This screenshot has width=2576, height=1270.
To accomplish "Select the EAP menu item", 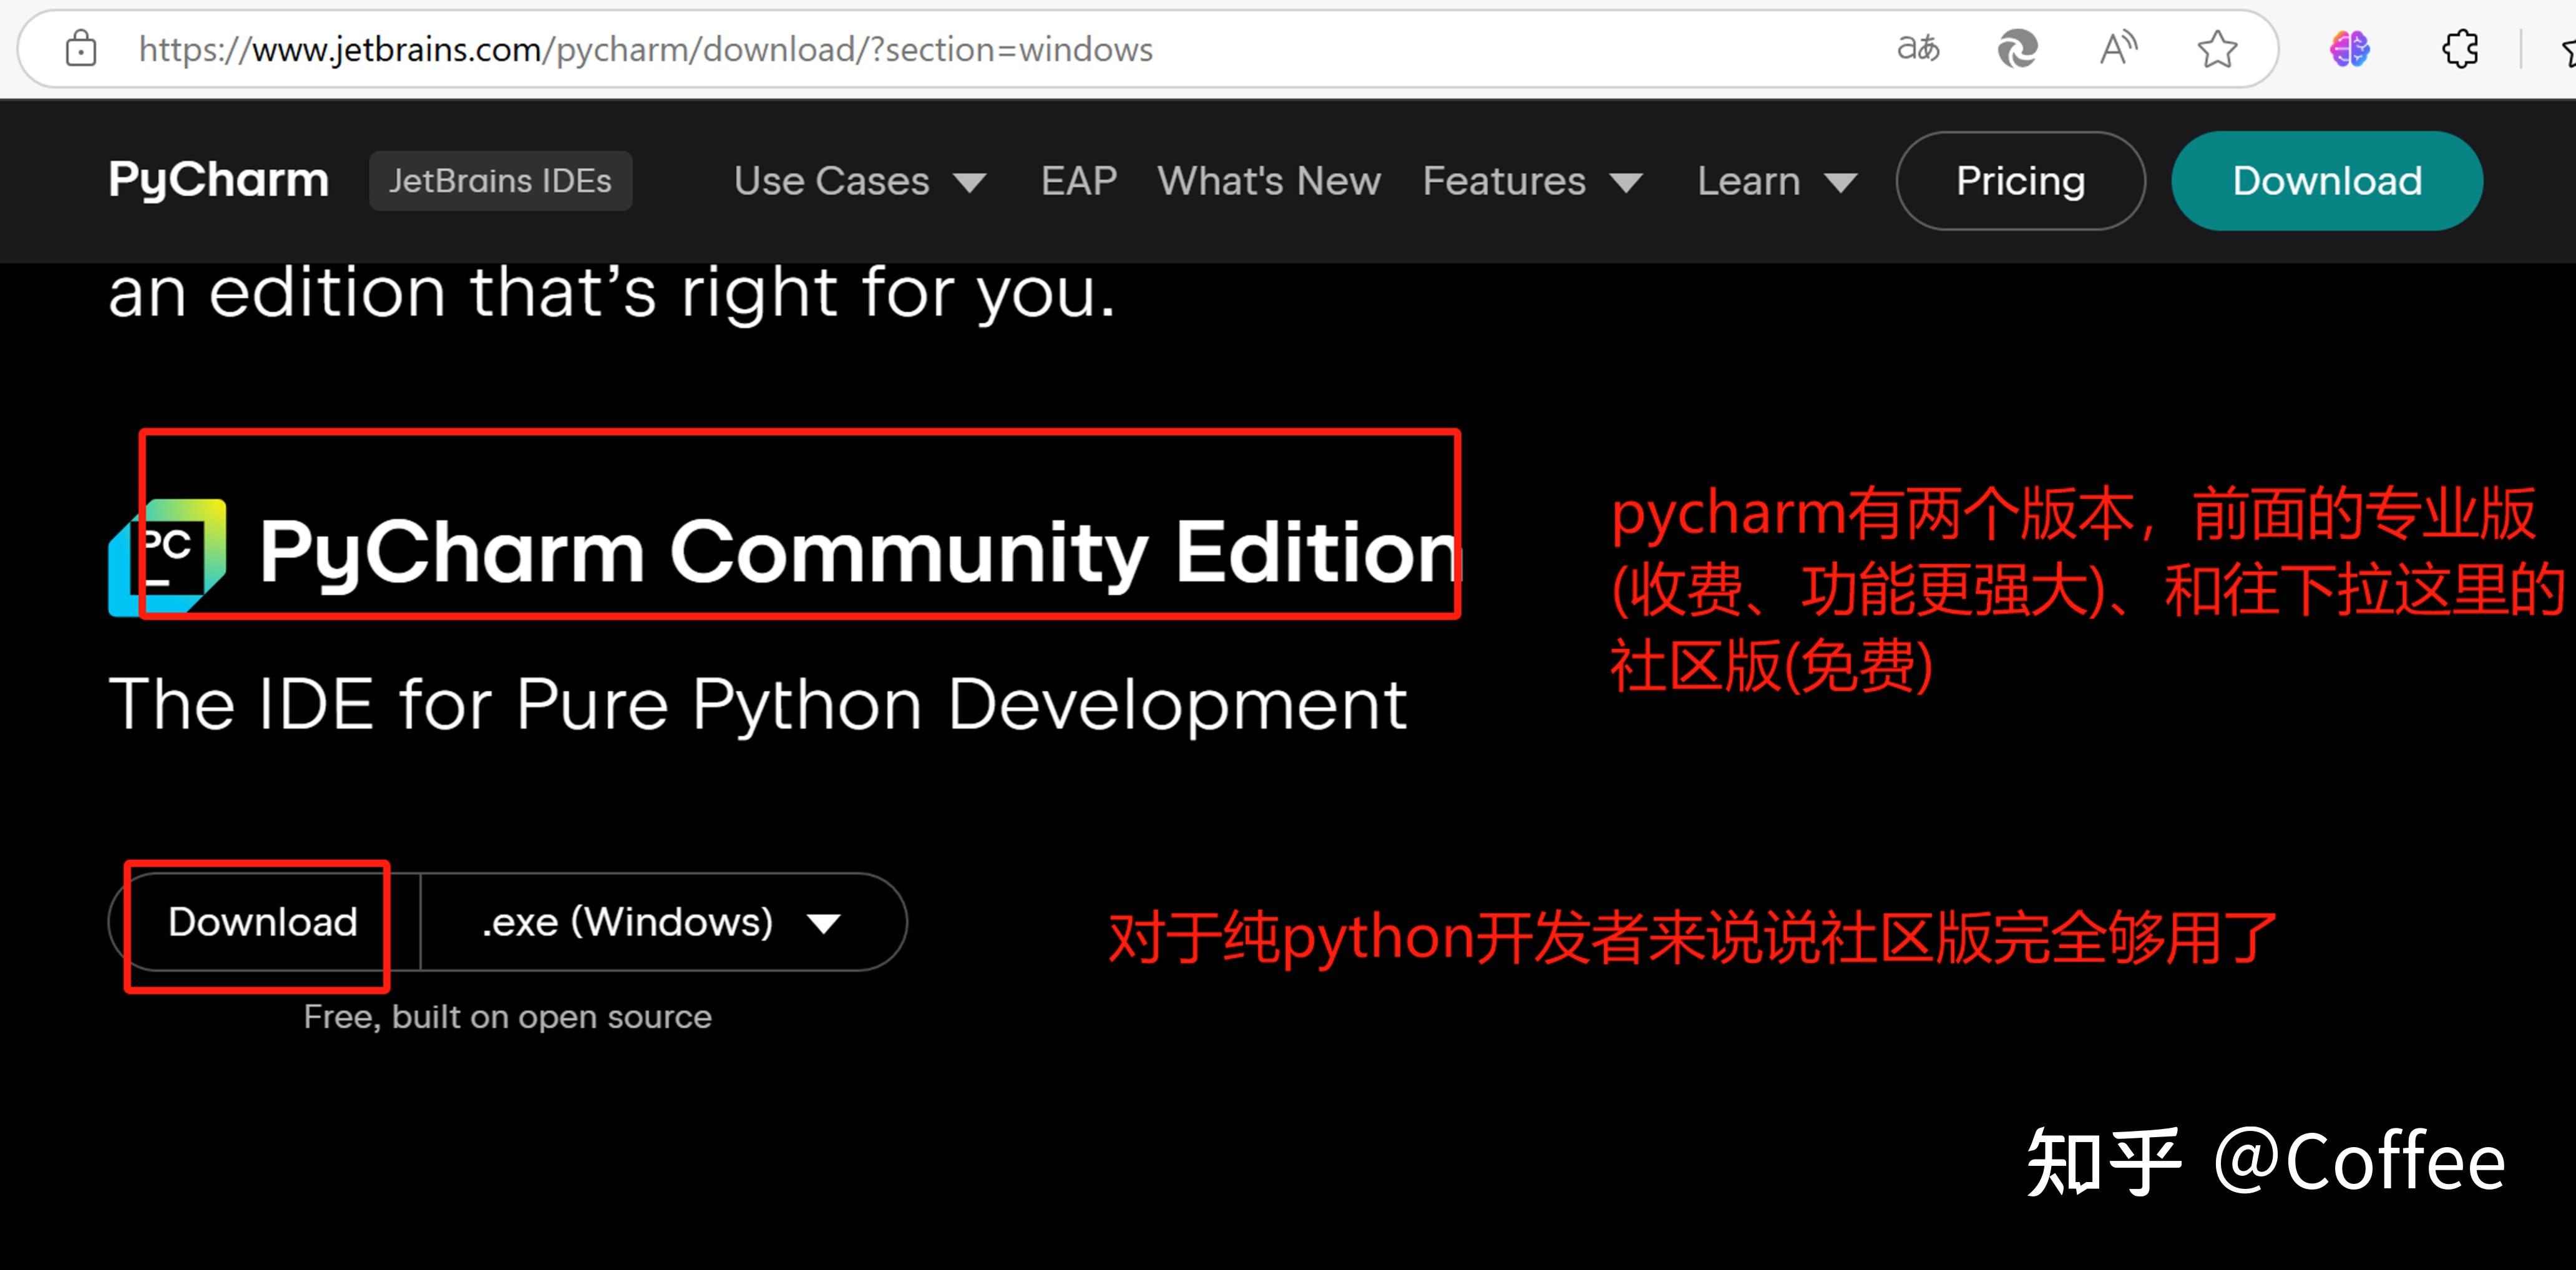I will [1078, 181].
